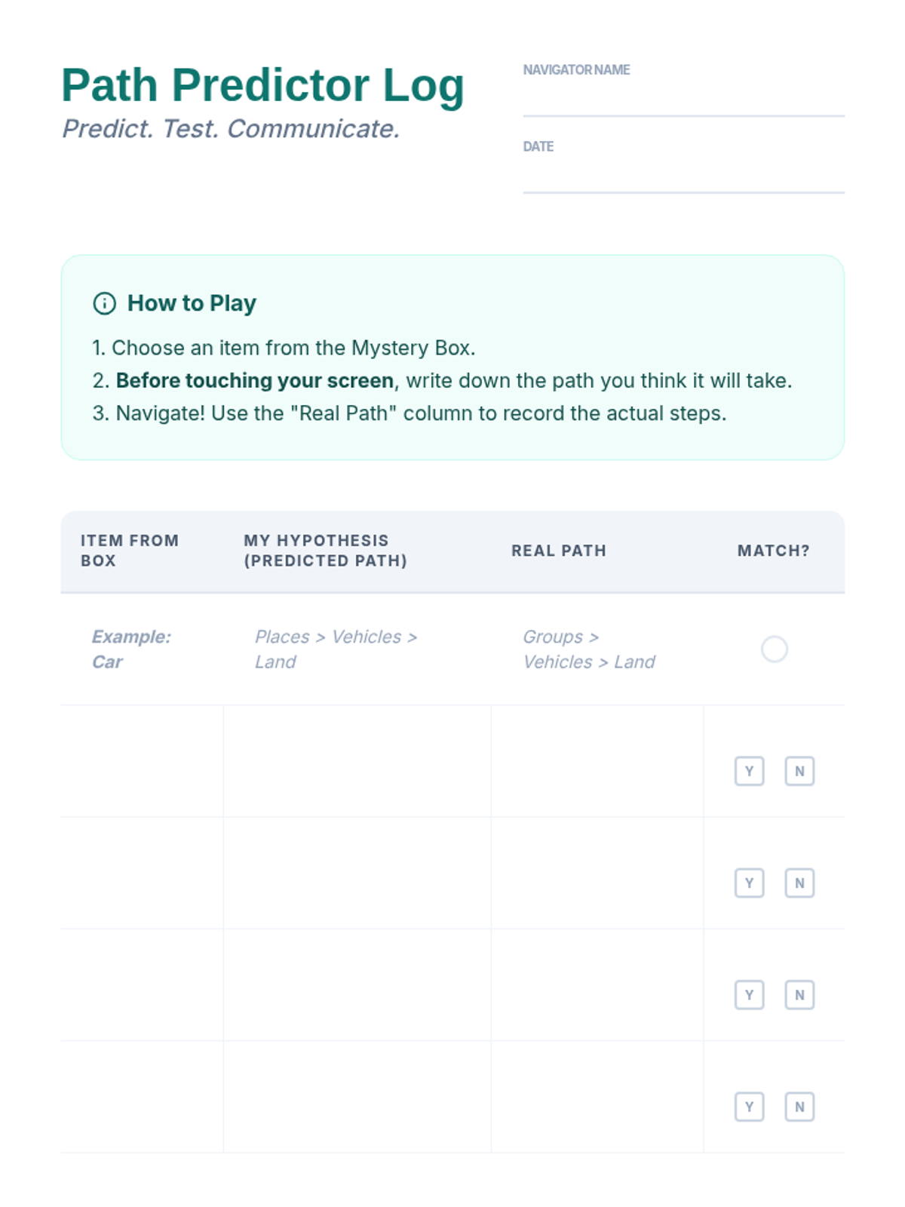Click the Real Path column header
This screenshot has height=1207, width=905.
(558, 551)
